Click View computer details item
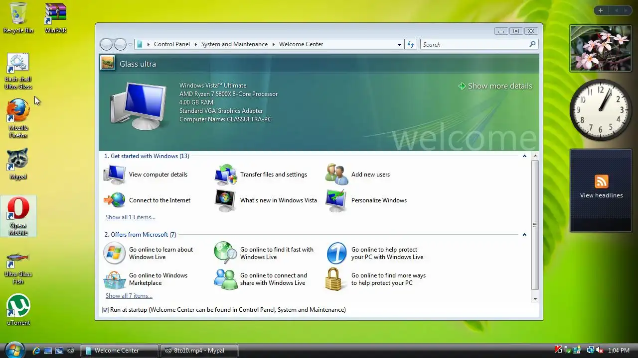Screen dimensions: 638x358 click(146, 175)
